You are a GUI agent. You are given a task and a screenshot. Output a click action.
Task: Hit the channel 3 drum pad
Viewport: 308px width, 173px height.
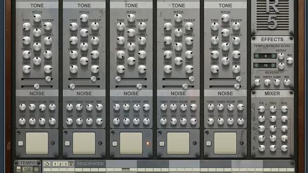(x=131, y=143)
